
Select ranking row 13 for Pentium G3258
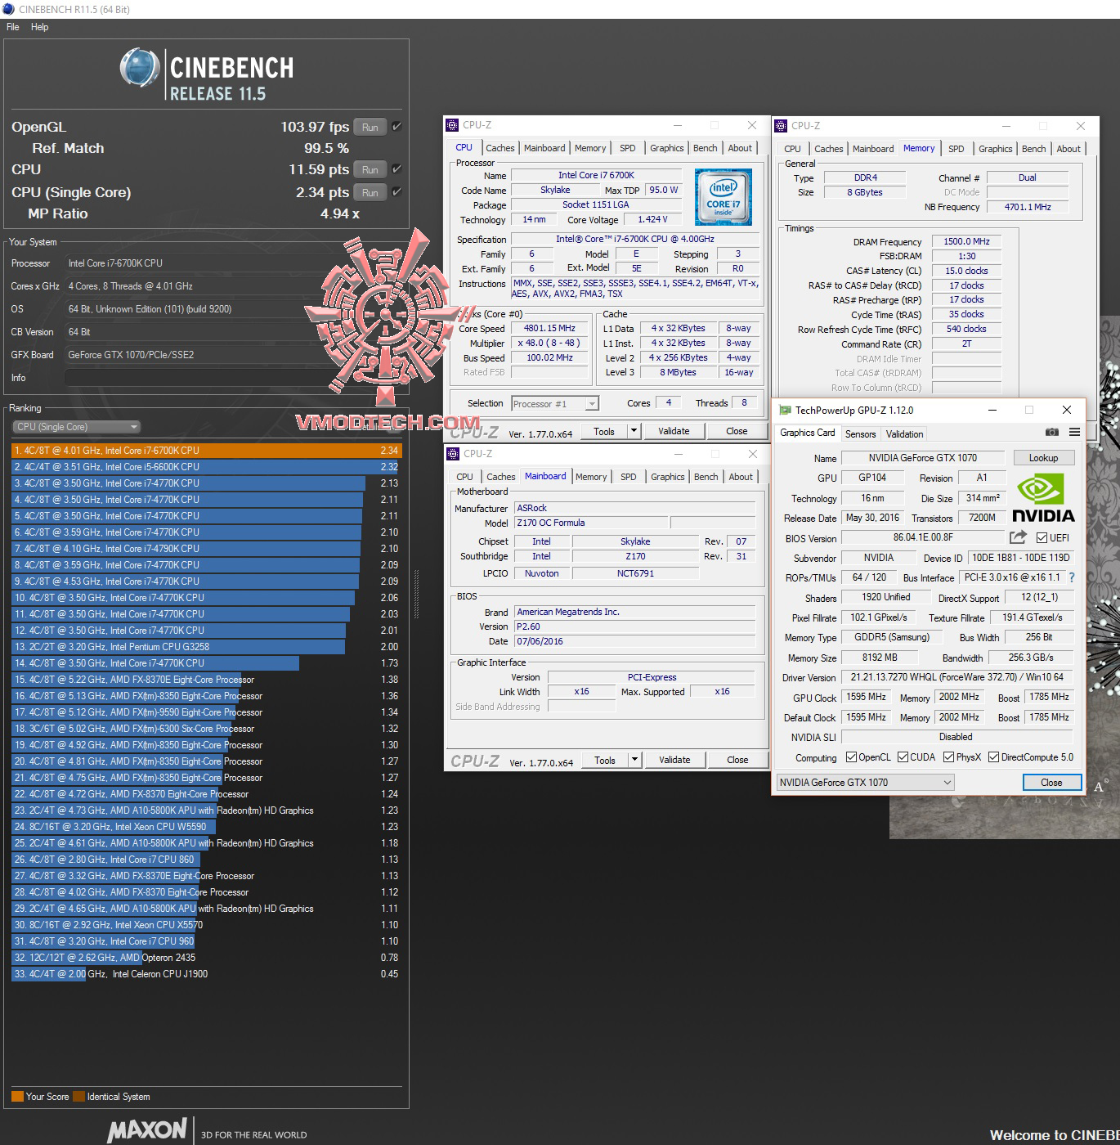[x=206, y=647]
